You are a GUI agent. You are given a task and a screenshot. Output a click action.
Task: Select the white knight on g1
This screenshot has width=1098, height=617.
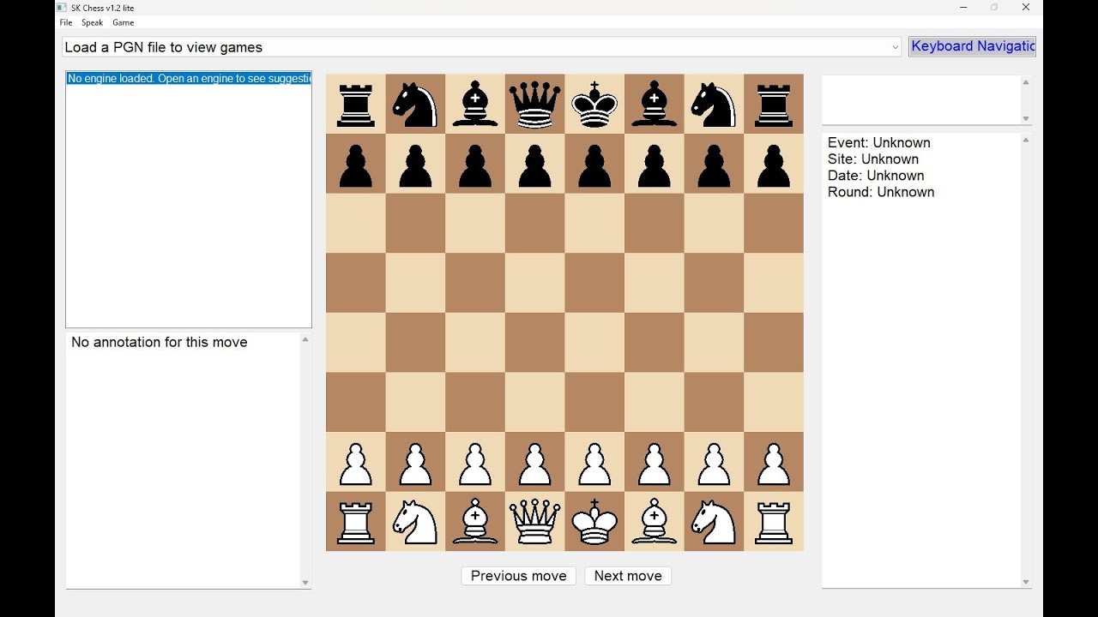tap(714, 521)
